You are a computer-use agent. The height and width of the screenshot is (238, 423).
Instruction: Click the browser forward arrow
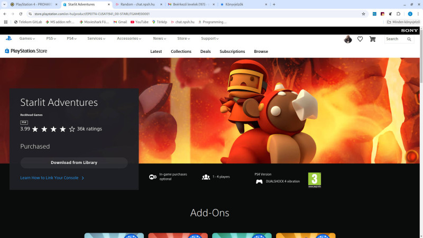[x=13, y=14]
